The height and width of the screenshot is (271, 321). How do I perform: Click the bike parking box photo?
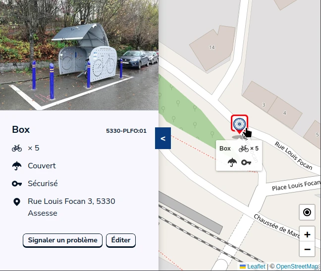(x=79, y=55)
